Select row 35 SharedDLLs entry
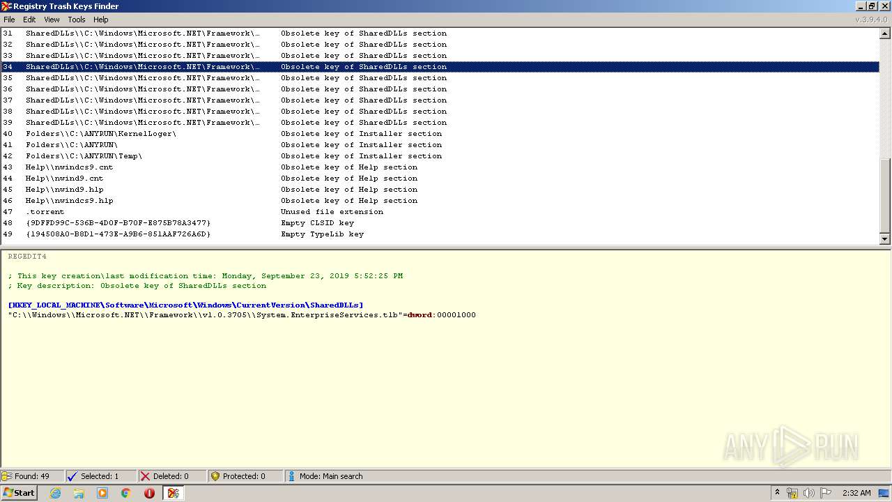This screenshot has height=502, width=892. [x=440, y=78]
